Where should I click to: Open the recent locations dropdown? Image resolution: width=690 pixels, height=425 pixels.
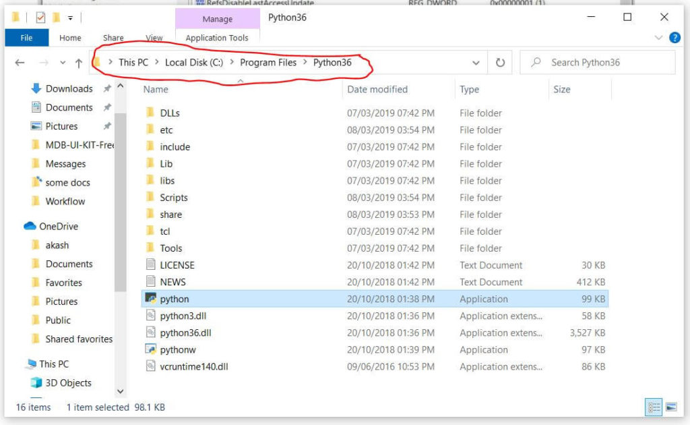[63, 63]
